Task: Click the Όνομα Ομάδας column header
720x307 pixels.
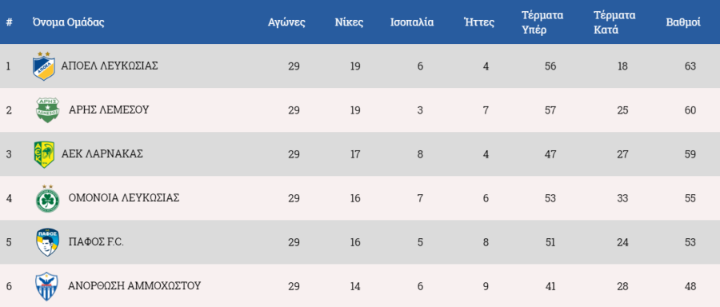Action: (x=69, y=22)
